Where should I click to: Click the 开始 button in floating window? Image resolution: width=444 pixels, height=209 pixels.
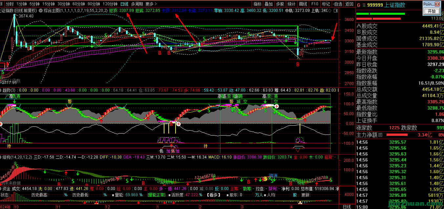coord(429,11)
